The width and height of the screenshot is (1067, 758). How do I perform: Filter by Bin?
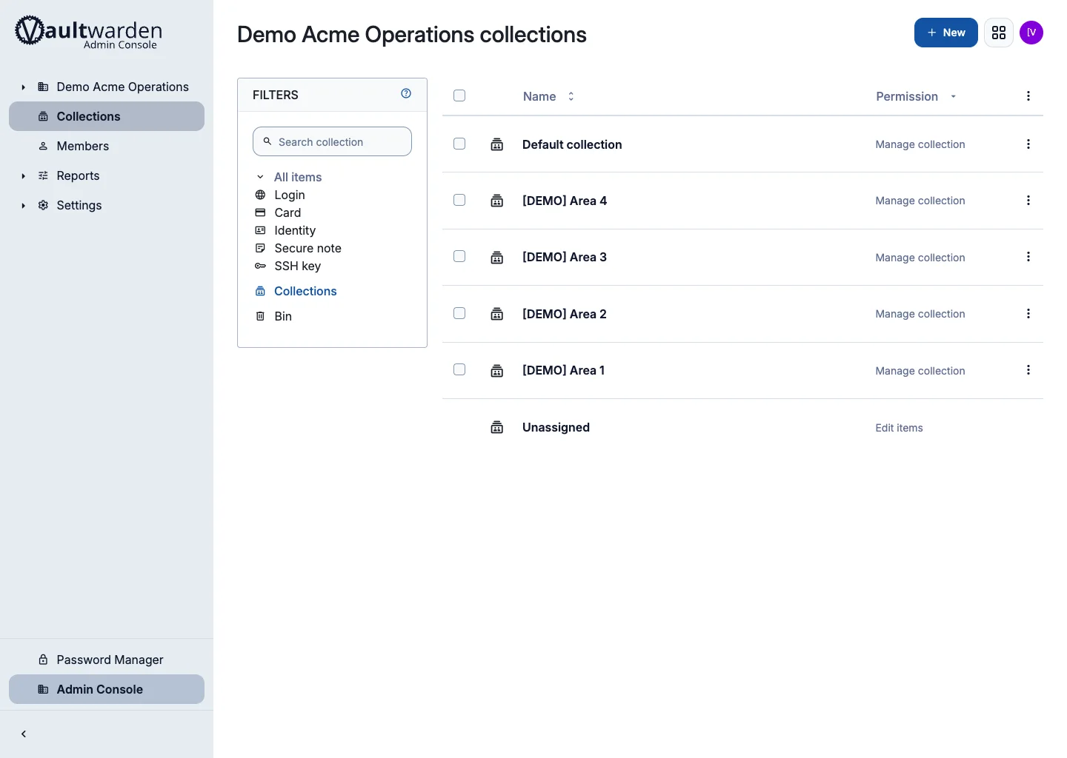(x=283, y=316)
